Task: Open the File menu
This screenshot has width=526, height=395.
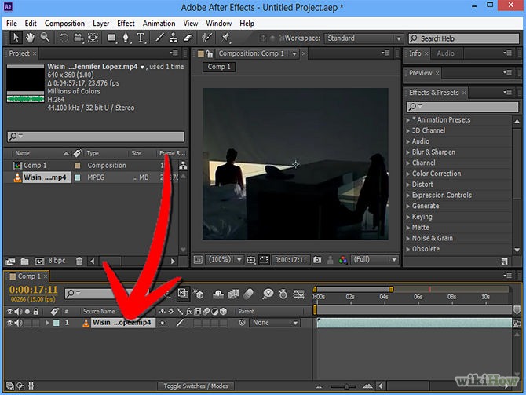Action: click(x=12, y=24)
